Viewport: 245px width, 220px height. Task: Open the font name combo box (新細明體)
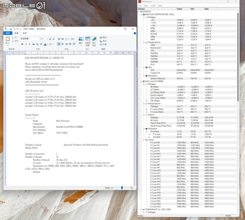point(31,39)
